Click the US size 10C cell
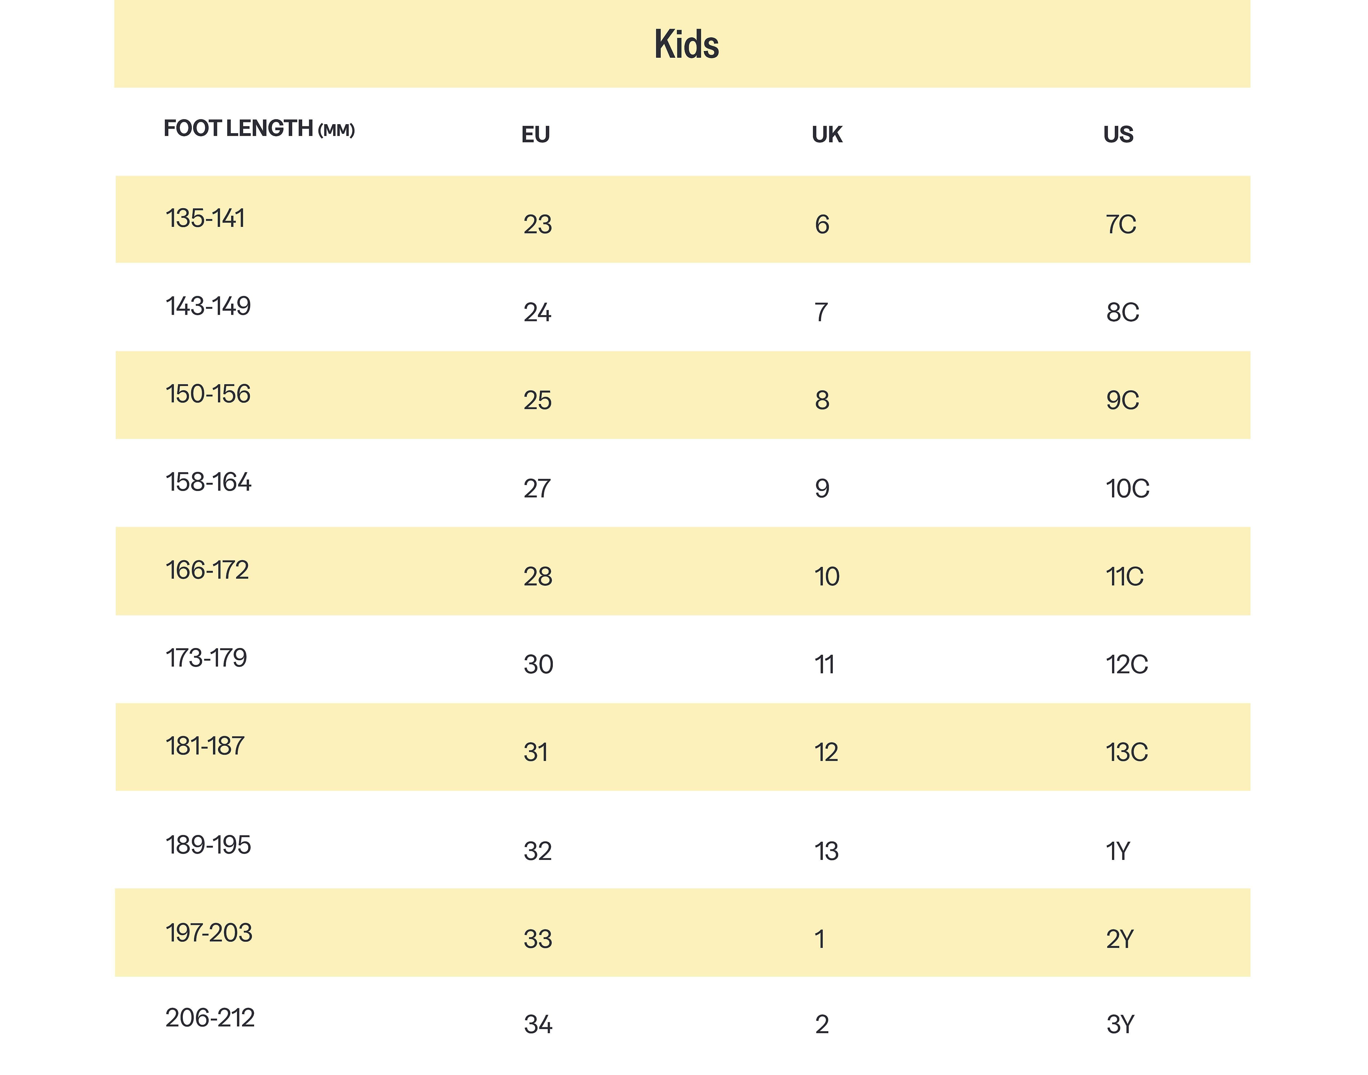This screenshot has height=1075, width=1368. tap(1127, 489)
